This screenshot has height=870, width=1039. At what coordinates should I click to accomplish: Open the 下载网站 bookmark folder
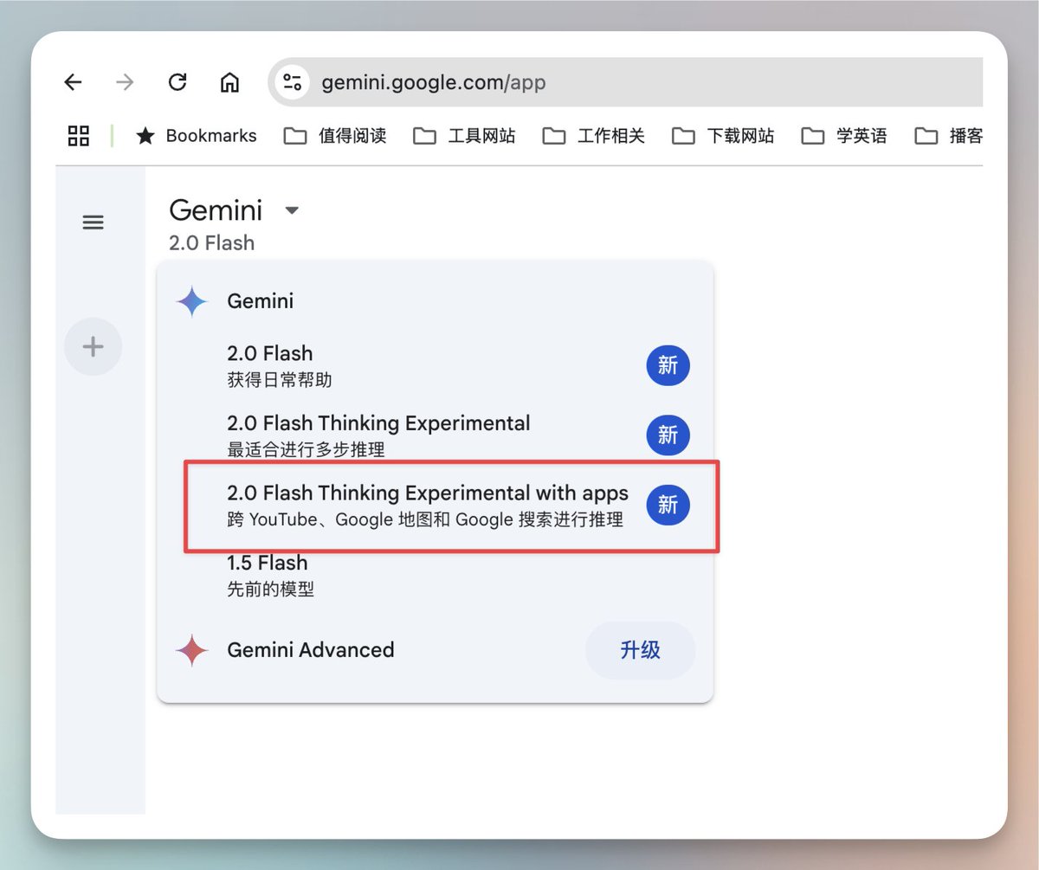point(723,135)
